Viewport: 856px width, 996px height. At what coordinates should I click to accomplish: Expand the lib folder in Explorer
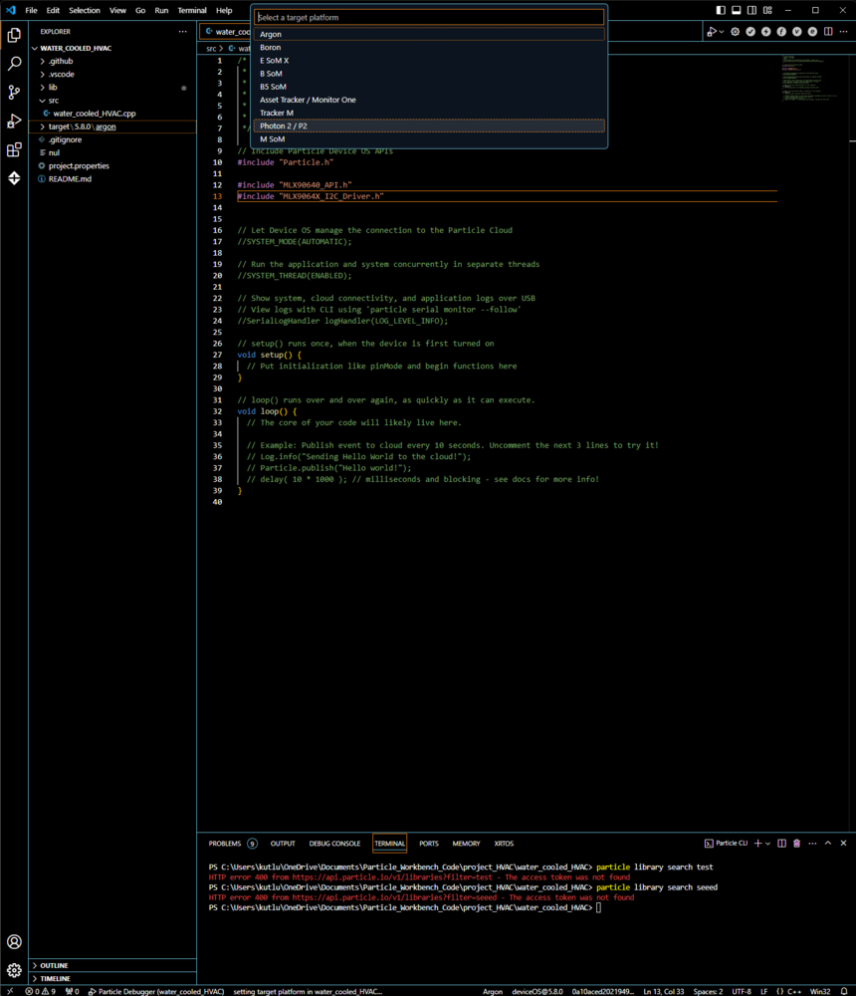click(x=53, y=88)
